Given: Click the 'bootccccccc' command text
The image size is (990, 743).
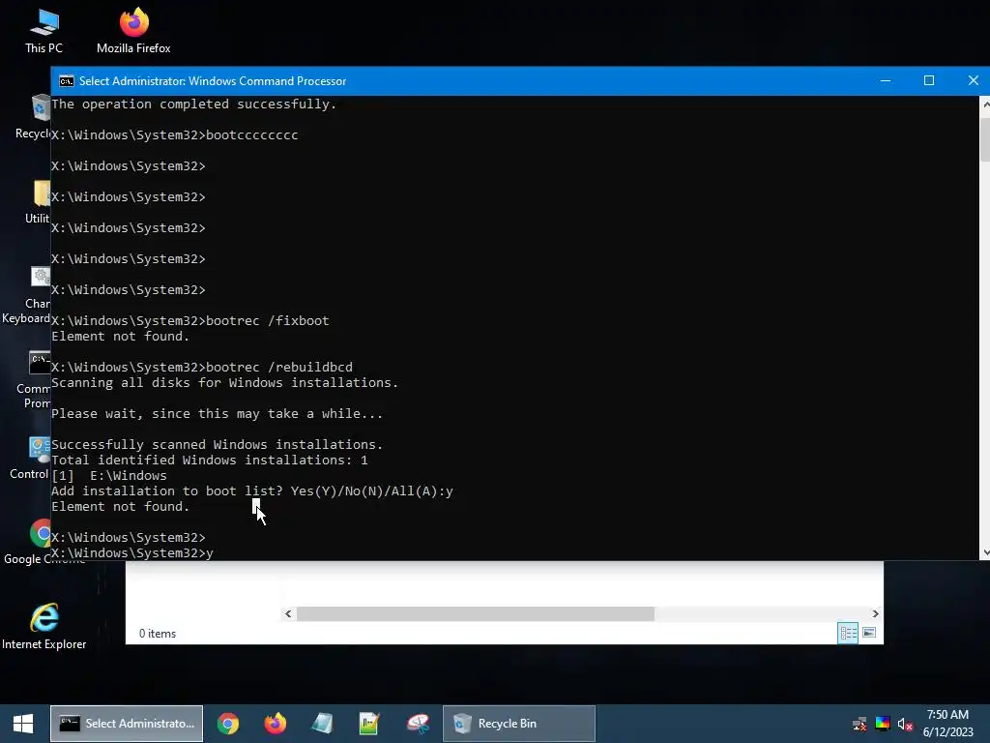Looking at the screenshot, I should [252, 134].
